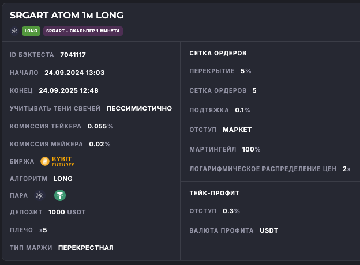Click the taker commission value 0.055%
The width and height of the screenshot is (360, 265).
point(100,126)
